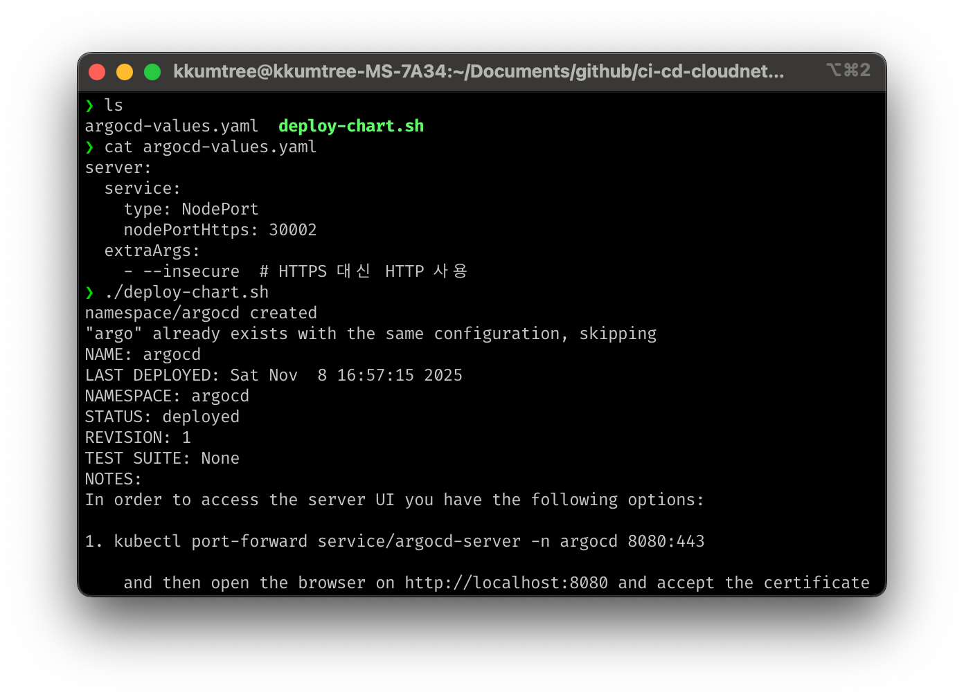Click the 'NOTES:' line
The image size is (964, 699).
pos(114,479)
